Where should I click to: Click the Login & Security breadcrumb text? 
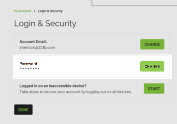50,11
